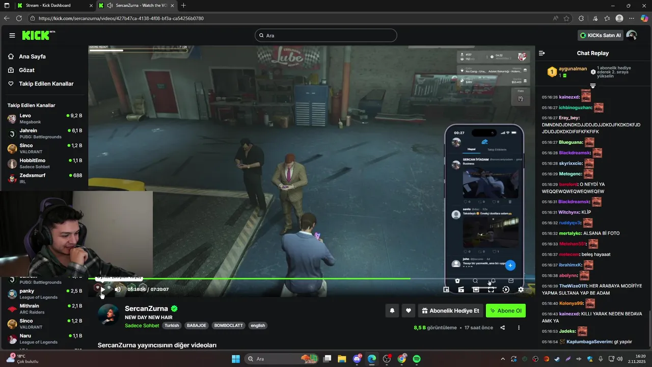
Task: Open Mithrain channel in sidebar
Action: tap(44, 309)
